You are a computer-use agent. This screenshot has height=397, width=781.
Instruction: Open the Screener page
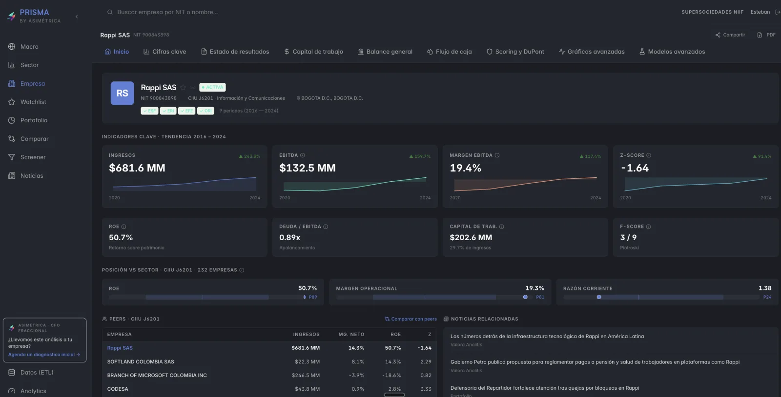[33, 157]
